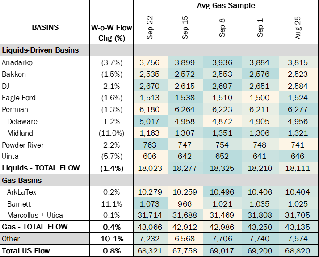Select the Total US Flow label
Screen dimensions: 319x257
pos(26,251)
